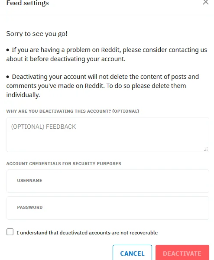Click the 'Feed settings' dialog title

coord(28,3)
